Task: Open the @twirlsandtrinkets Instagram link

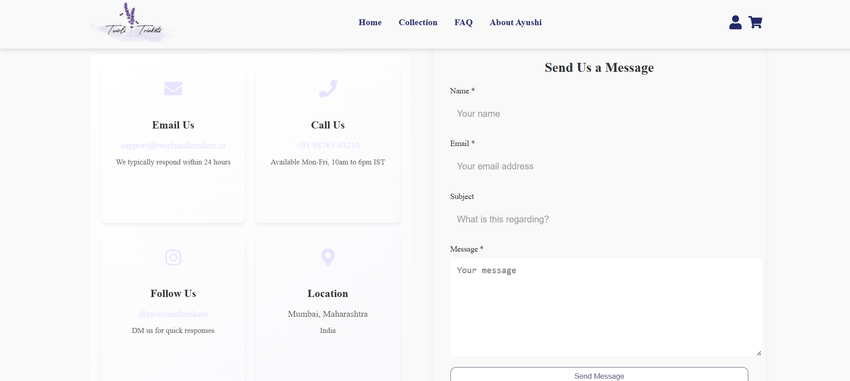Action: [x=173, y=314]
